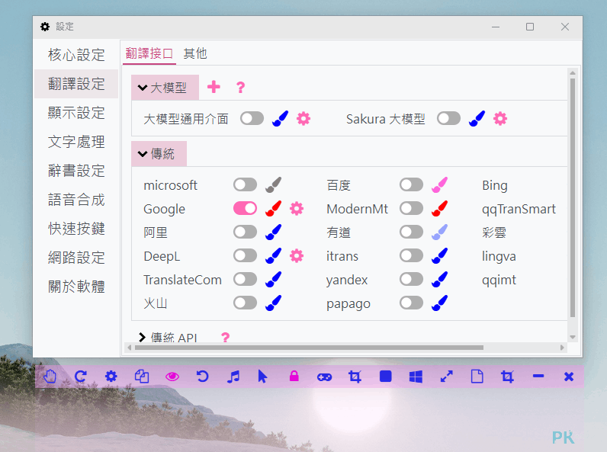
Task: Click the hand icon in purple toolbar
Action: (x=50, y=376)
